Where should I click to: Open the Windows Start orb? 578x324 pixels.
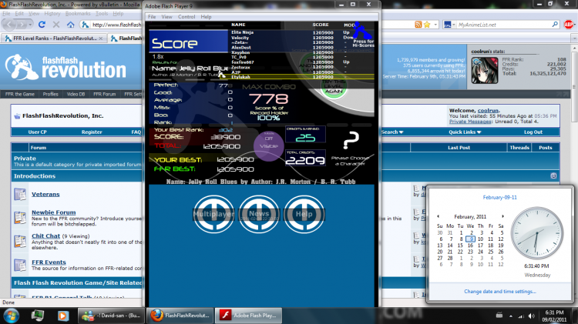[11, 316]
